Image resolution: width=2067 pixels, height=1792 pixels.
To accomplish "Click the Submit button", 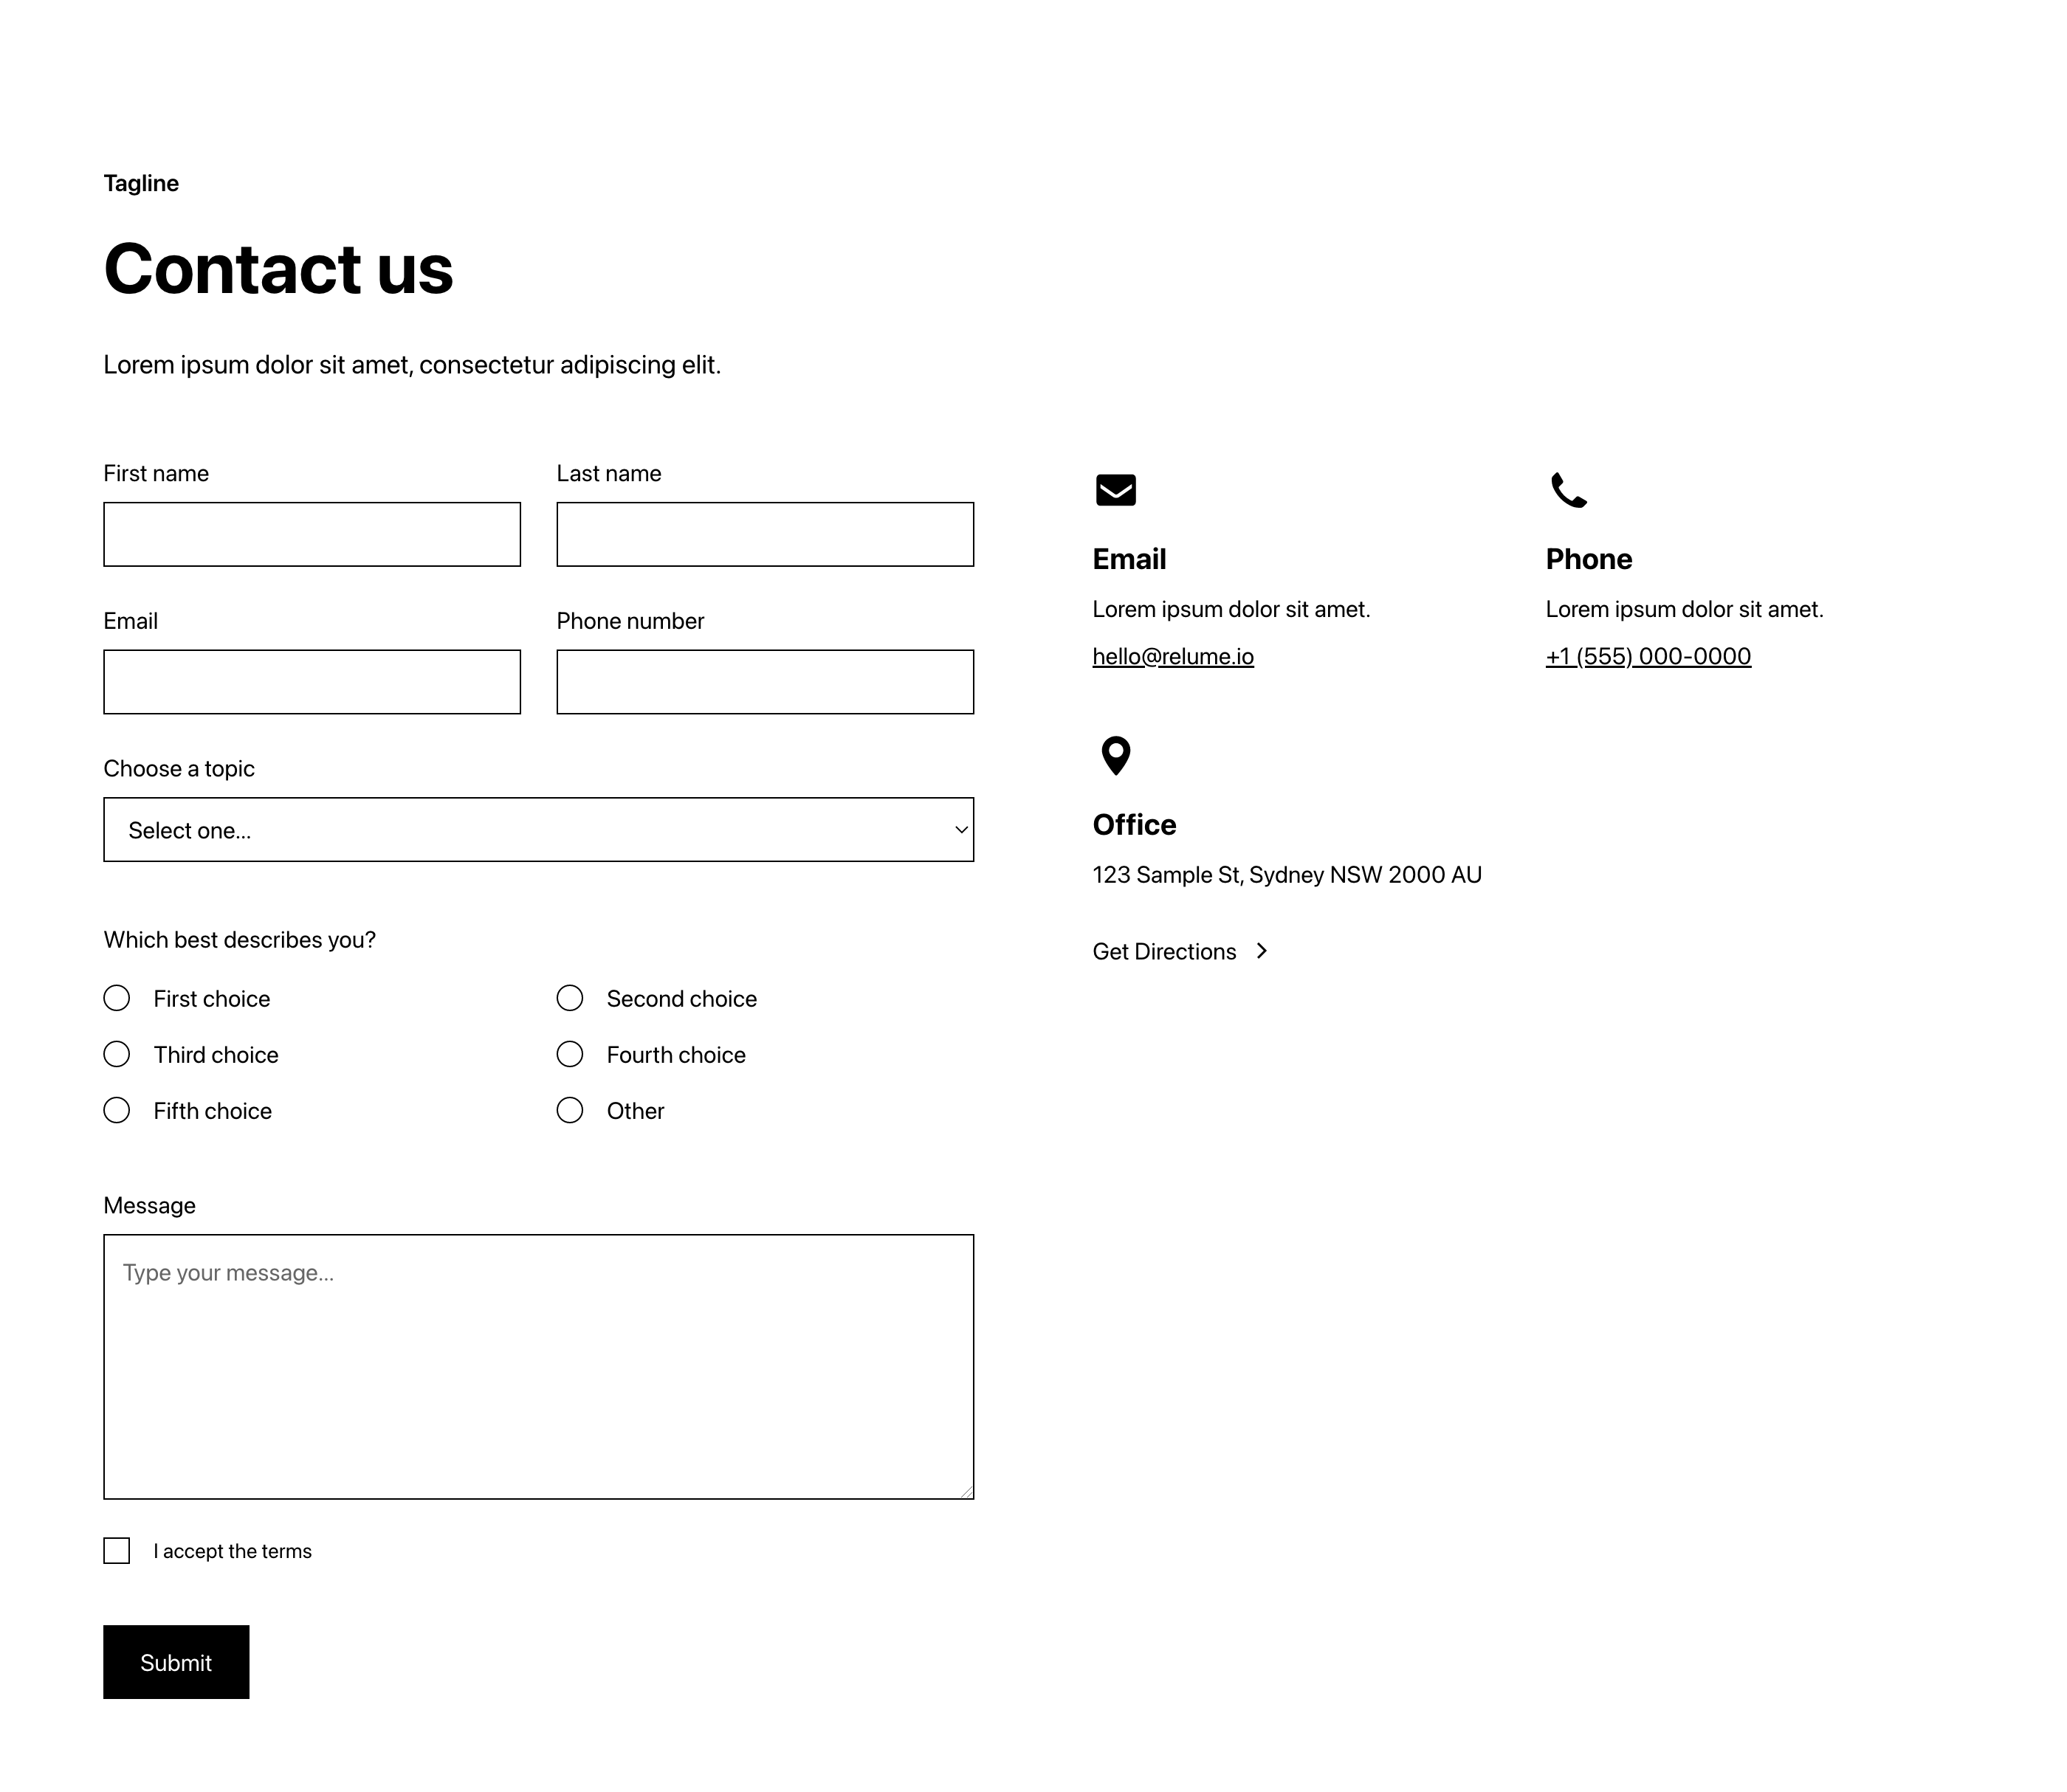I will (176, 1662).
